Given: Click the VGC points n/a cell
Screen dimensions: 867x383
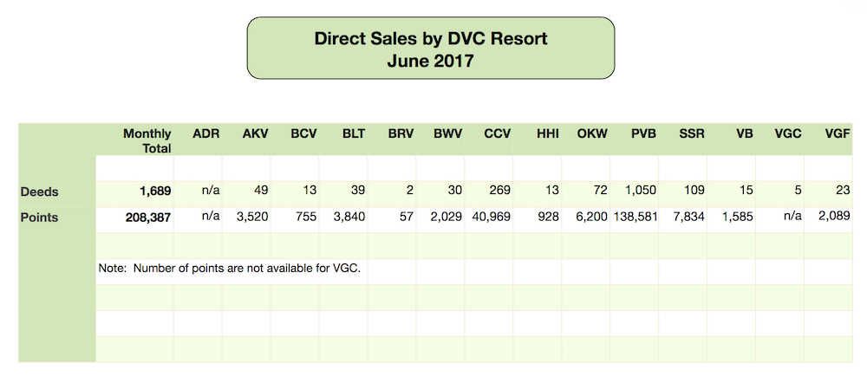Looking at the screenshot, I should [x=792, y=217].
